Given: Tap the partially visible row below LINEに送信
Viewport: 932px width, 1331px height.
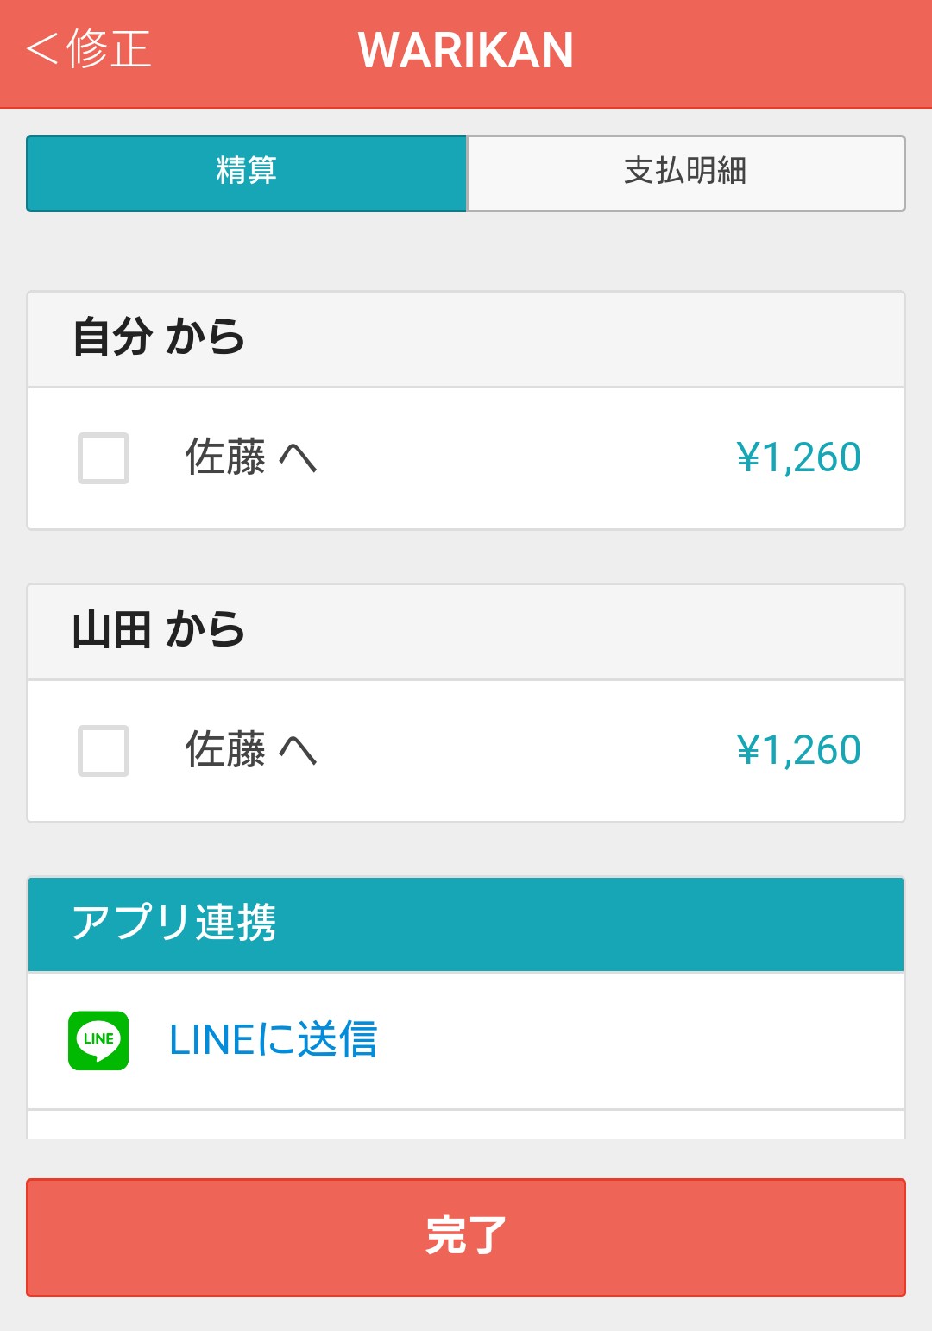Looking at the screenshot, I should (x=466, y=1126).
